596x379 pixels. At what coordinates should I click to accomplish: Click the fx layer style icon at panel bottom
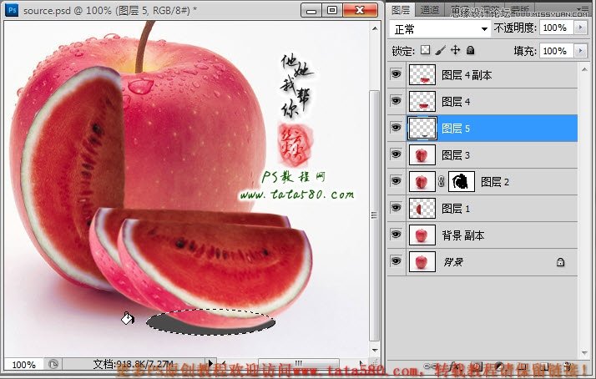(453, 366)
